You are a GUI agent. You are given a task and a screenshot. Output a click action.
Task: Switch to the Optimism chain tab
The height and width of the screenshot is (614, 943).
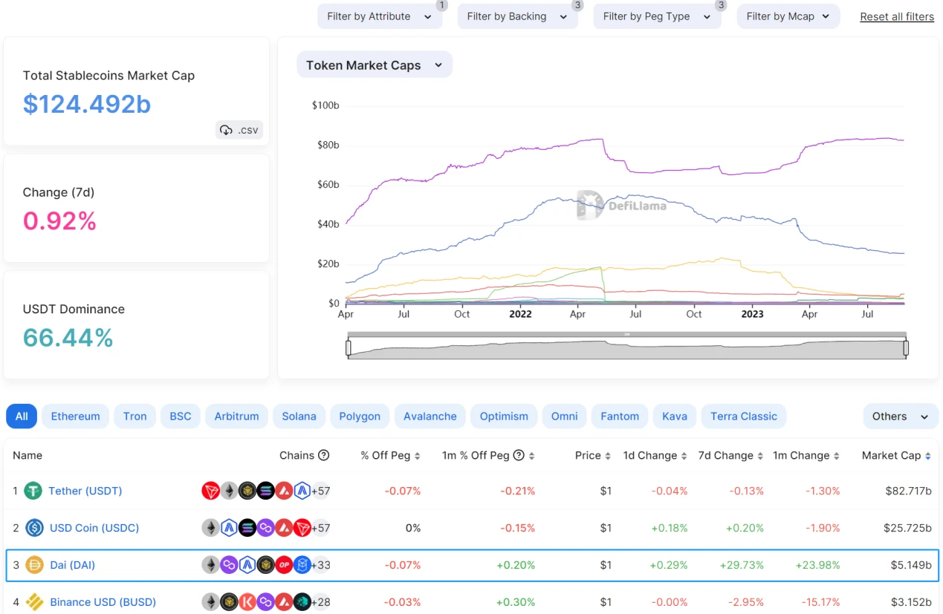504,417
